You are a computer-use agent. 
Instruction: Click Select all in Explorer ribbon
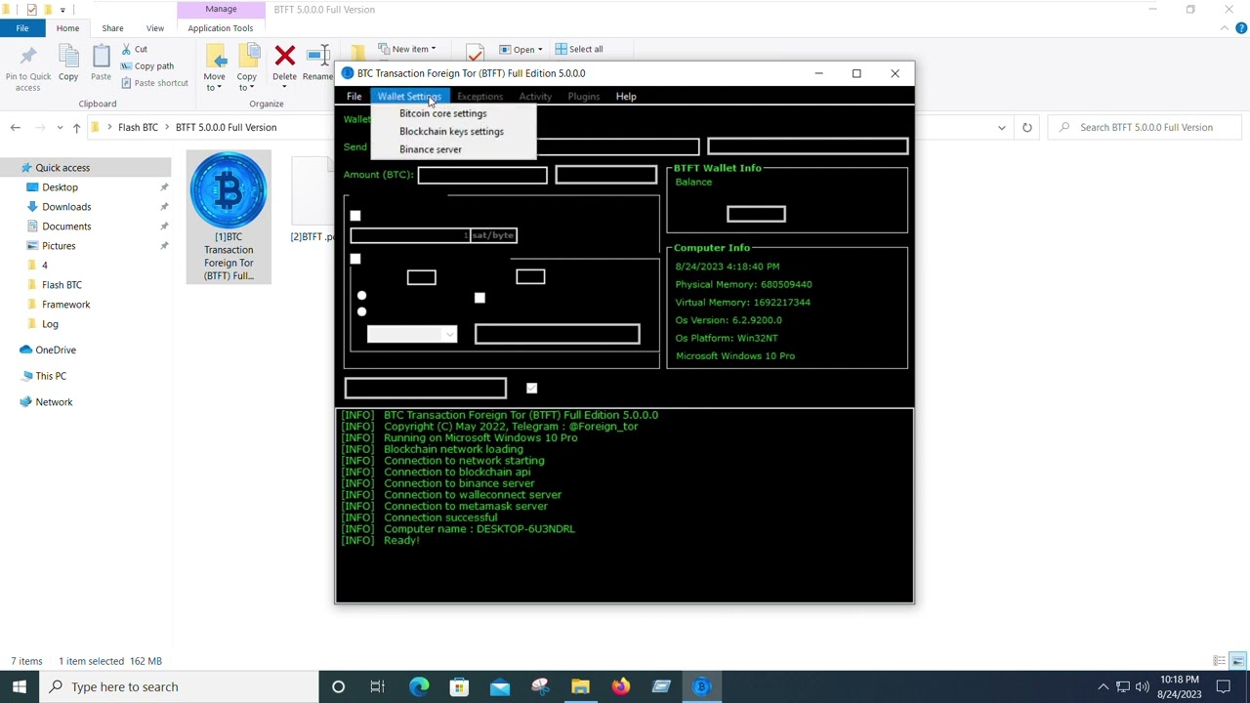tap(579, 49)
